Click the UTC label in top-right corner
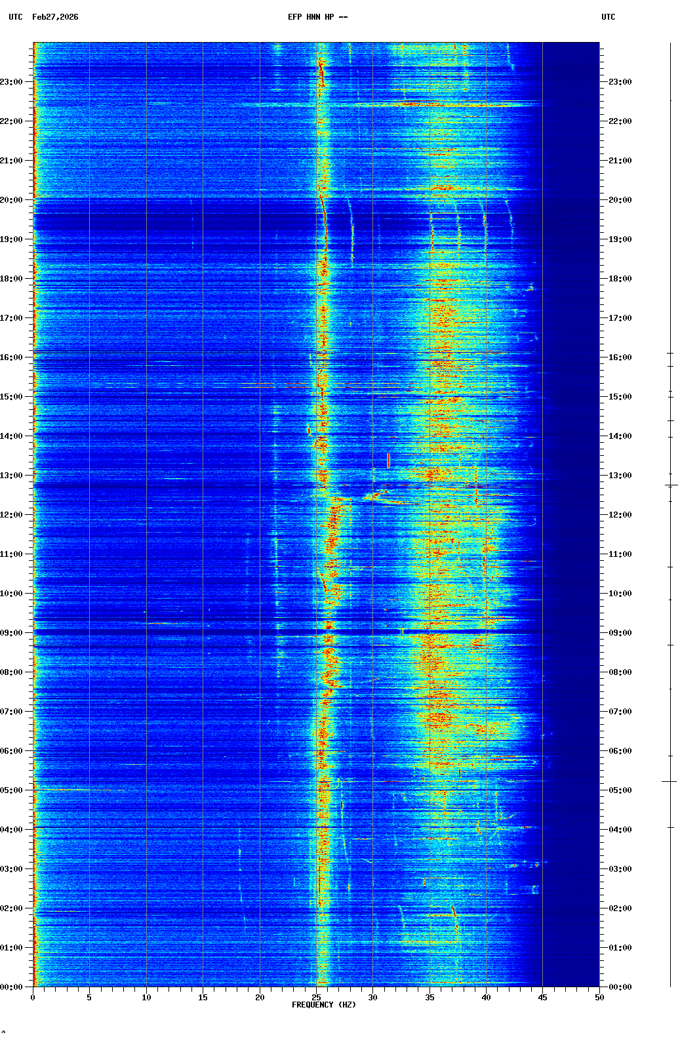 pyautogui.click(x=608, y=17)
